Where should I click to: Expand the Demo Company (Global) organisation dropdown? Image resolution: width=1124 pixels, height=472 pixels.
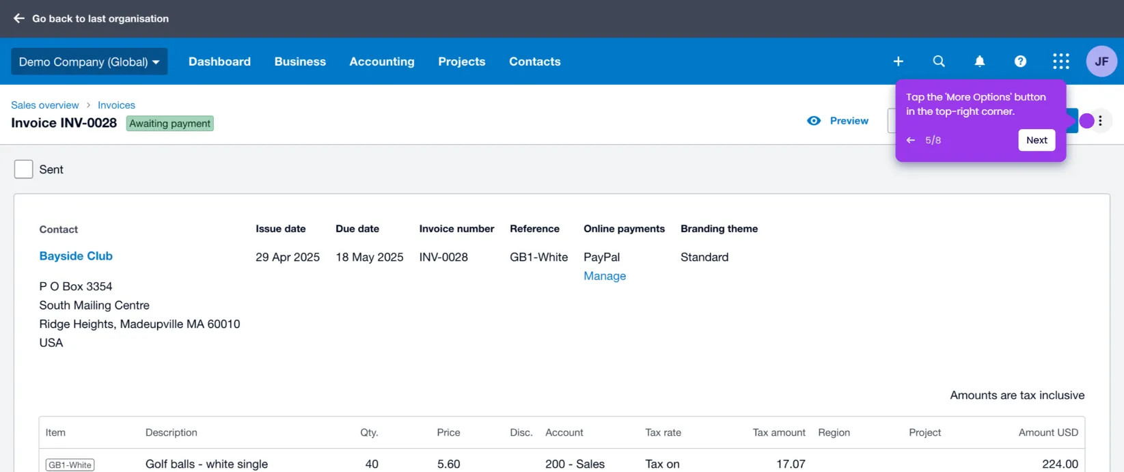click(x=89, y=61)
